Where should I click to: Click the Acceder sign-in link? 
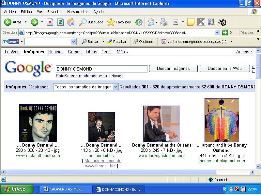[244, 52]
